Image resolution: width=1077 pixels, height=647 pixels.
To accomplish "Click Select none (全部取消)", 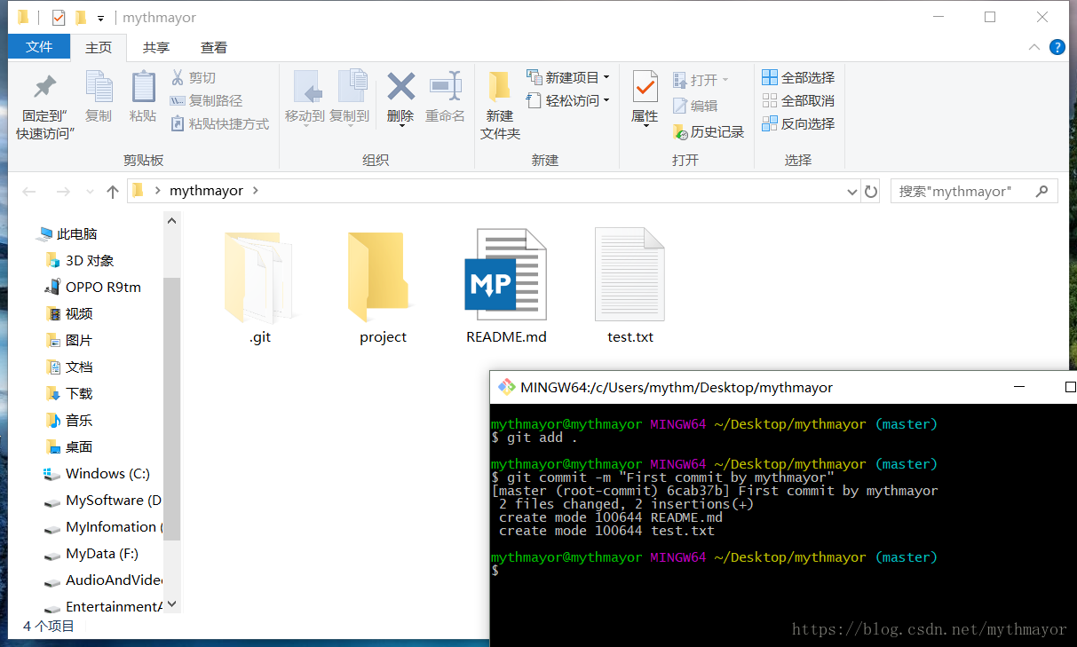I will coord(798,100).
